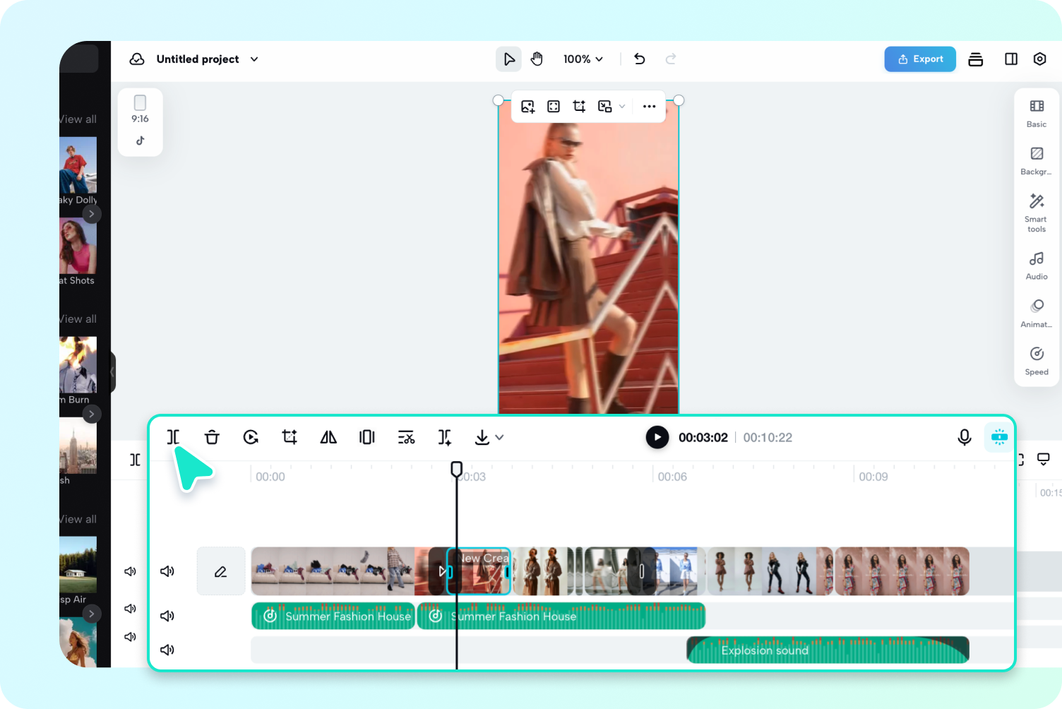Open the Audio panel on the right
The image size is (1062, 709).
[1036, 264]
